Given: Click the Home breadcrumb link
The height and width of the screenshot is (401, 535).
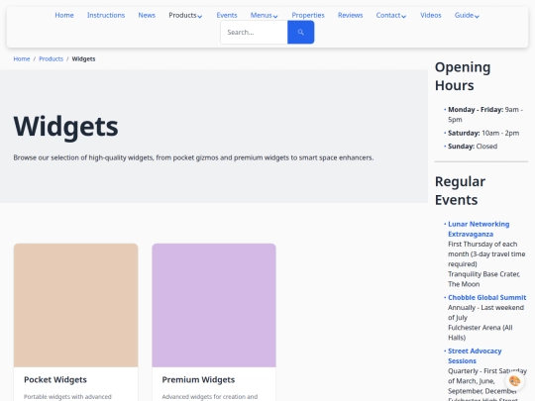Looking at the screenshot, I should 22,59.
